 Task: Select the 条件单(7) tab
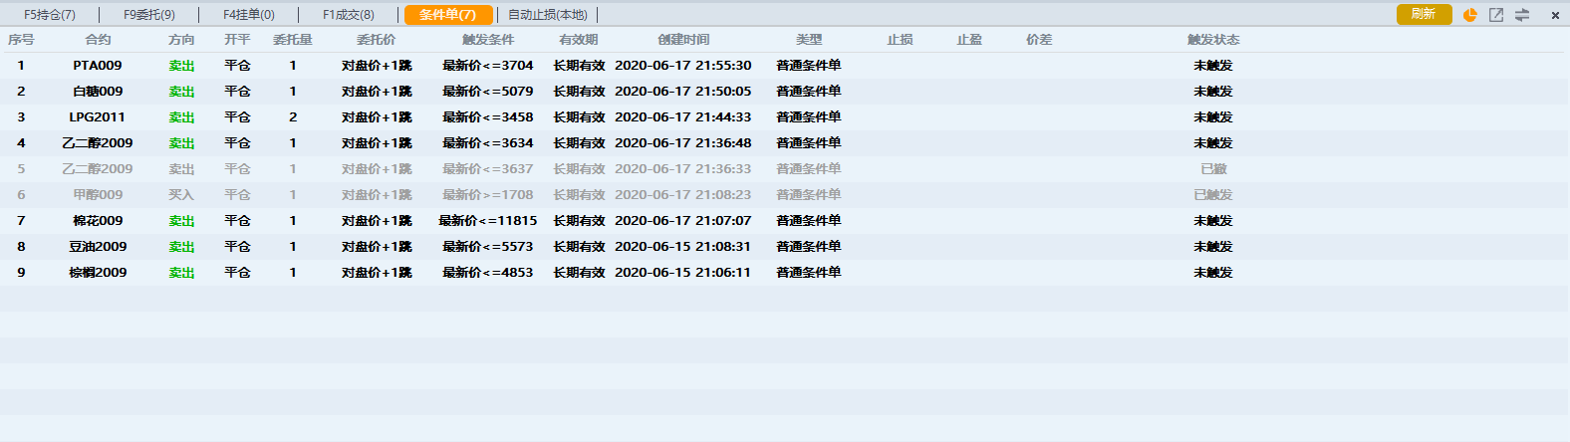(x=448, y=15)
